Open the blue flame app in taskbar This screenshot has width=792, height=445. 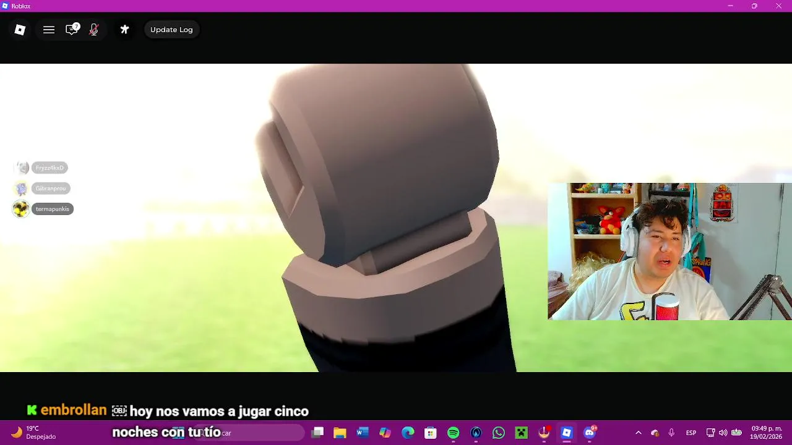(476, 433)
